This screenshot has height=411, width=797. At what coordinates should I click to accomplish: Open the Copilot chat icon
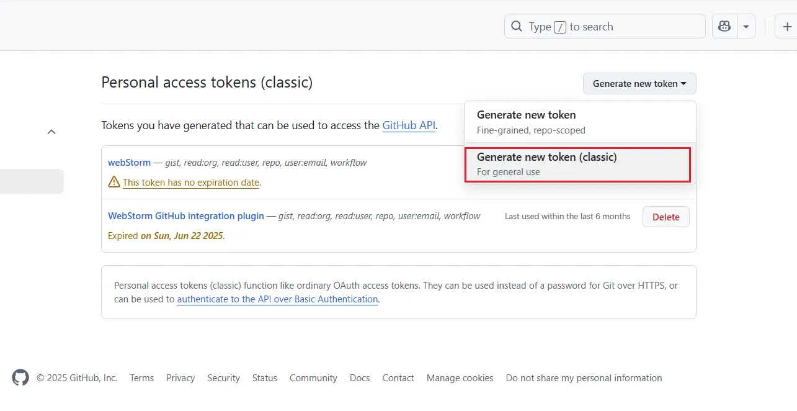point(724,27)
